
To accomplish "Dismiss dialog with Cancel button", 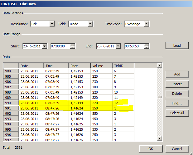I will tap(177, 149).
